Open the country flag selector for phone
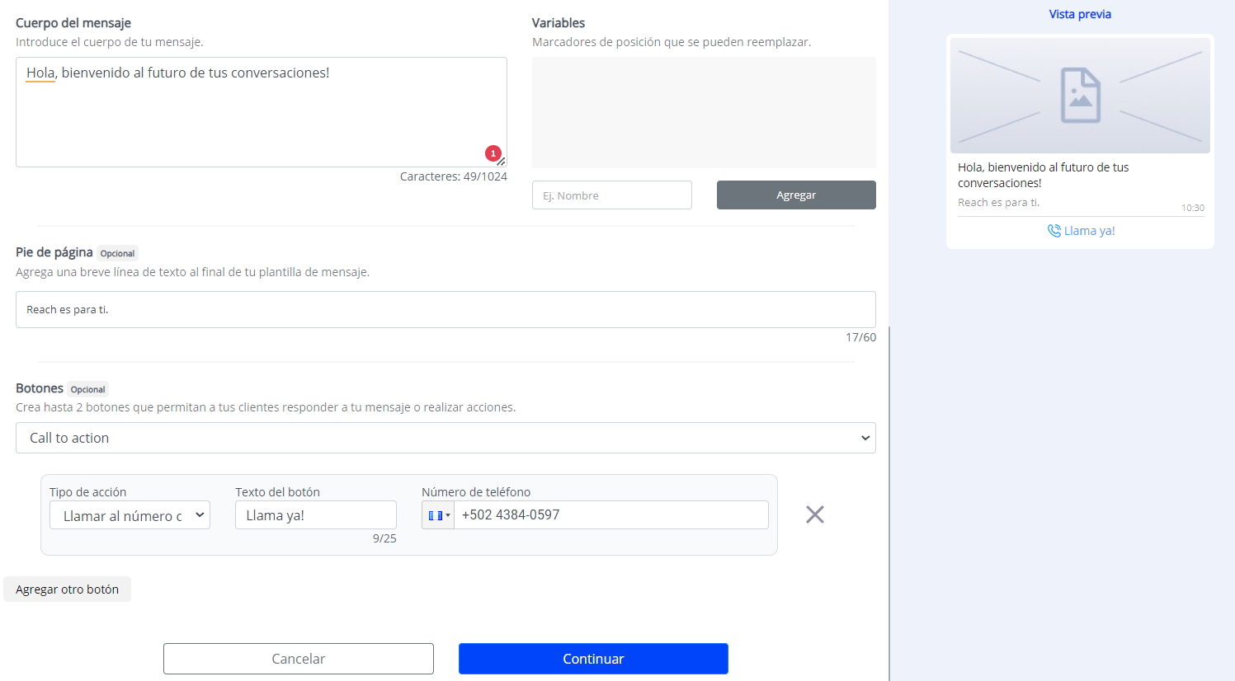 (x=438, y=515)
